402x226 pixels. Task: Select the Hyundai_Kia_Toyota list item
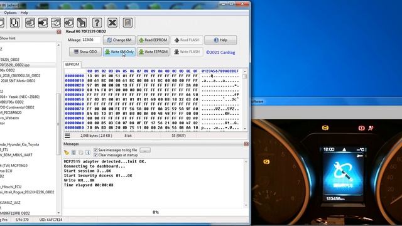click(19, 144)
